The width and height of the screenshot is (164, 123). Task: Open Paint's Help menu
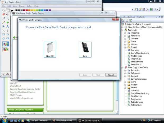37,6
